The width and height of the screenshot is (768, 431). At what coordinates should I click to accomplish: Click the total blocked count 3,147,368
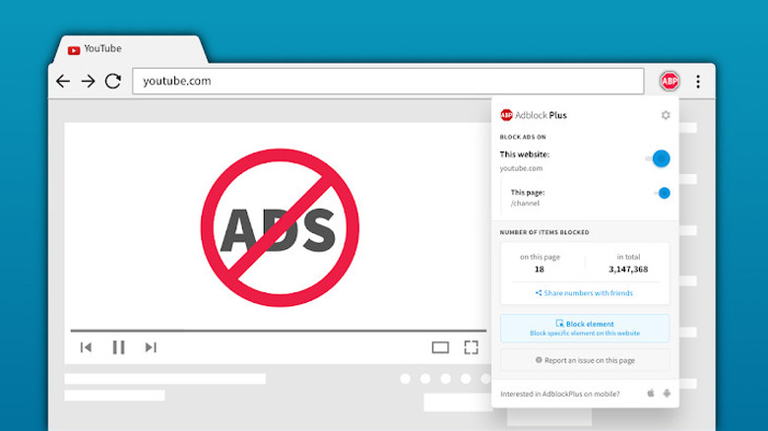(628, 270)
